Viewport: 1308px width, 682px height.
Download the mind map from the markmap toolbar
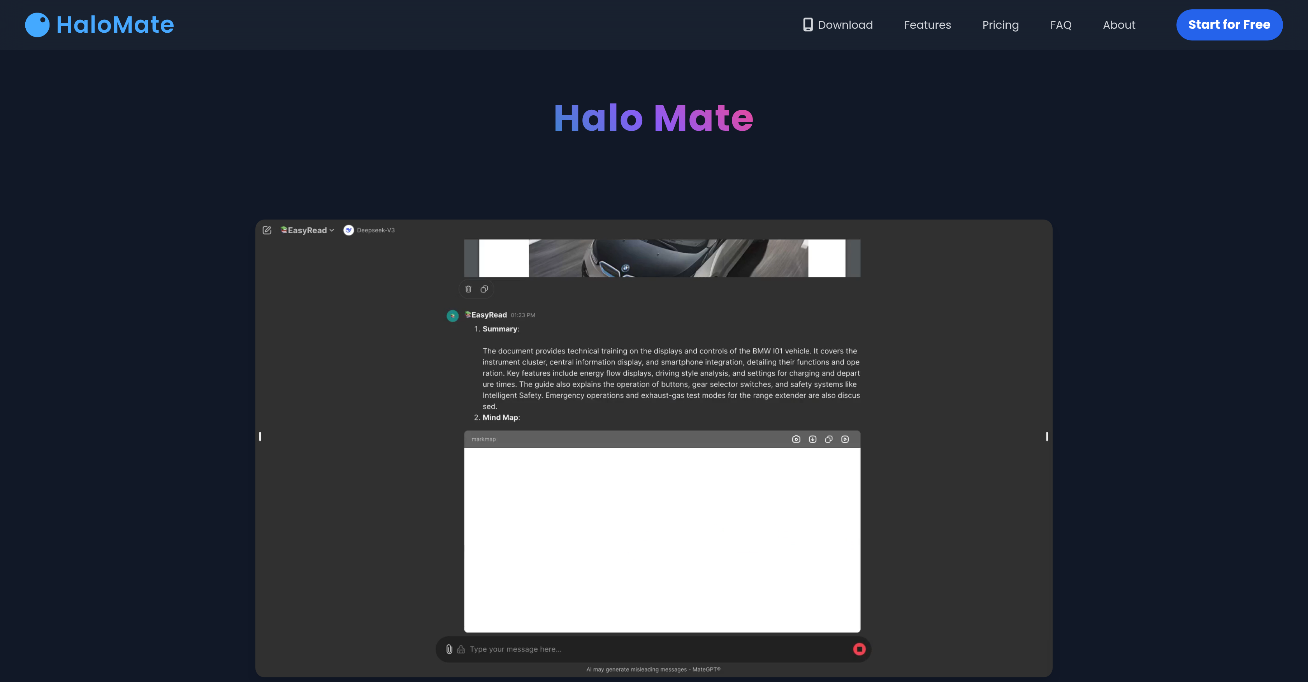pos(812,439)
